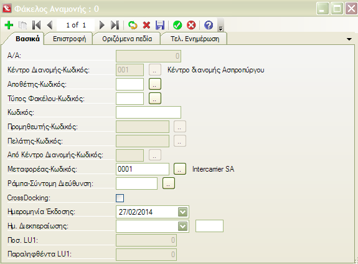Click time box beside Ημ. Διεκπεραίωσης
Image resolution: width=358 pixels, height=264 pixels.
pyautogui.click(x=209, y=226)
